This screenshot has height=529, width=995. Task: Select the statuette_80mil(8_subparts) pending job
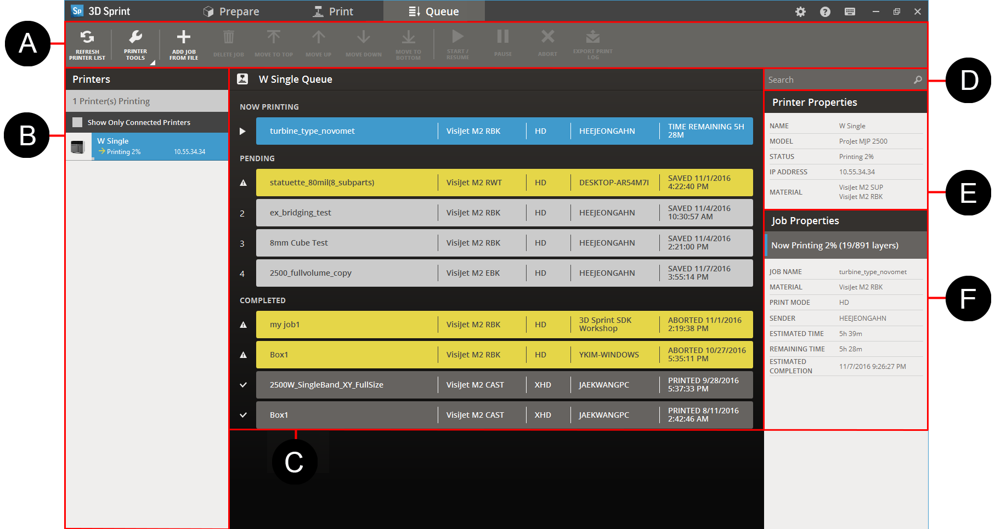click(x=505, y=183)
